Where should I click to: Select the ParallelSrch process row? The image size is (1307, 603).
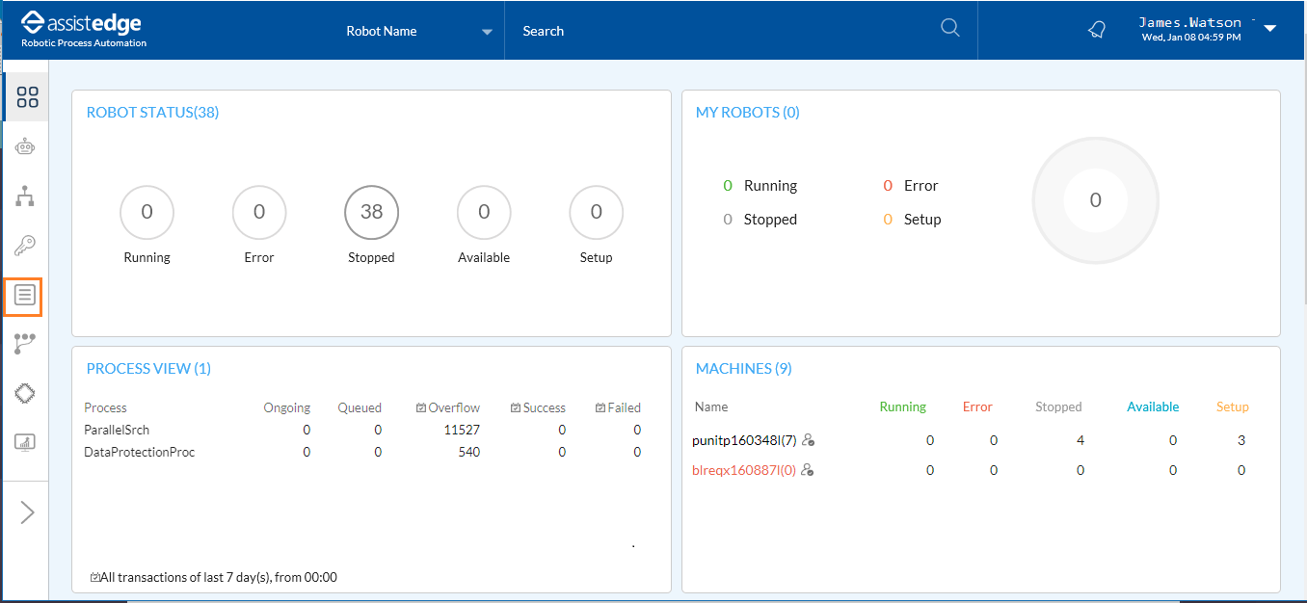(362, 430)
